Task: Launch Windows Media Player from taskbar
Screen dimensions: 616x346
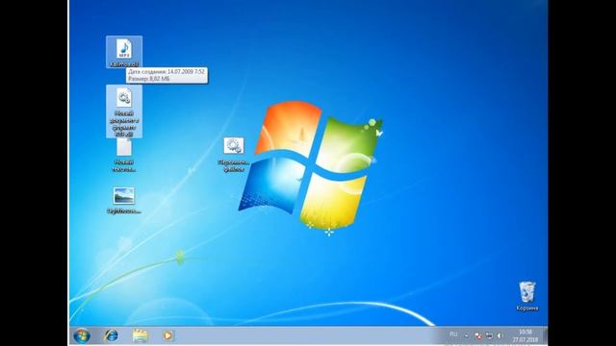Action: (168, 335)
